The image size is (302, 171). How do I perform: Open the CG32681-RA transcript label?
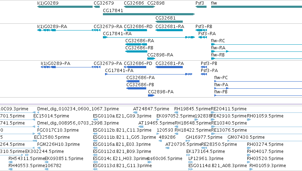click(x=170, y=26)
